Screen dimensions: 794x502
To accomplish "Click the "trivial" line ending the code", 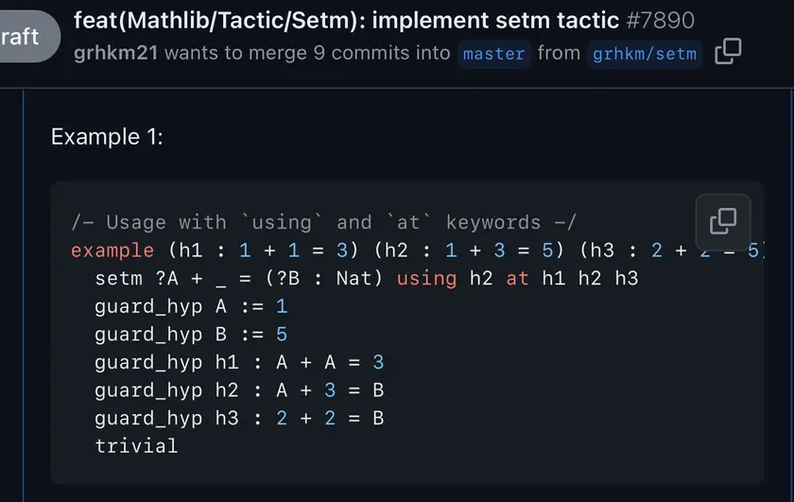I will pos(136,446).
